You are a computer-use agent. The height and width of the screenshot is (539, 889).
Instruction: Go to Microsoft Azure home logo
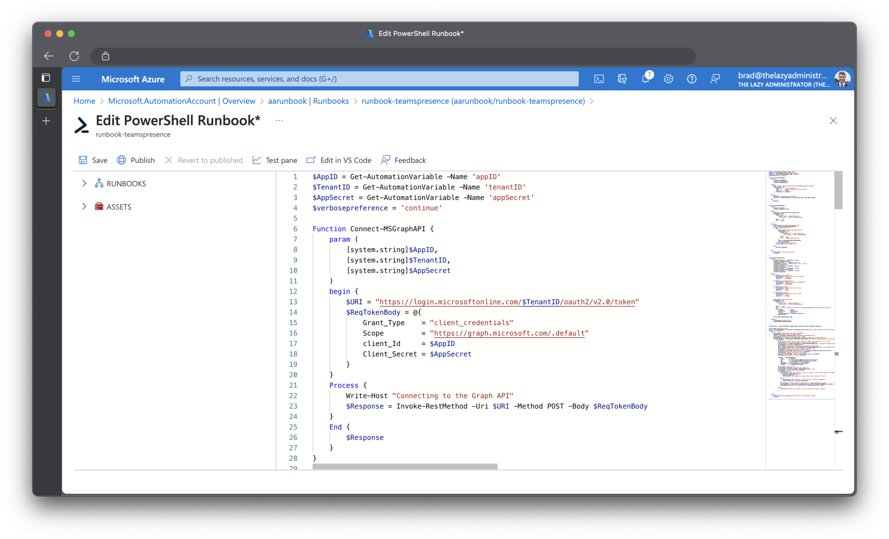click(133, 79)
